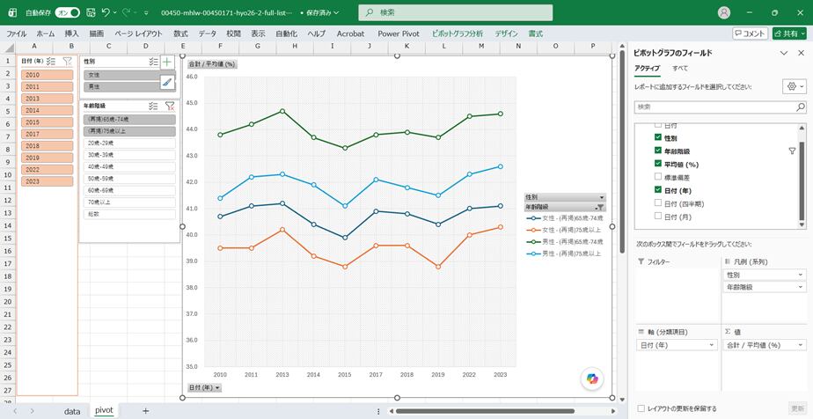This screenshot has width=813, height=419.
Task: Open the ピボットグラフ分析 ribbon tab
Action: [x=458, y=33]
